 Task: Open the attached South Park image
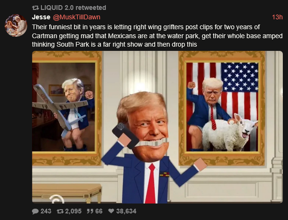(x=157, y=127)
